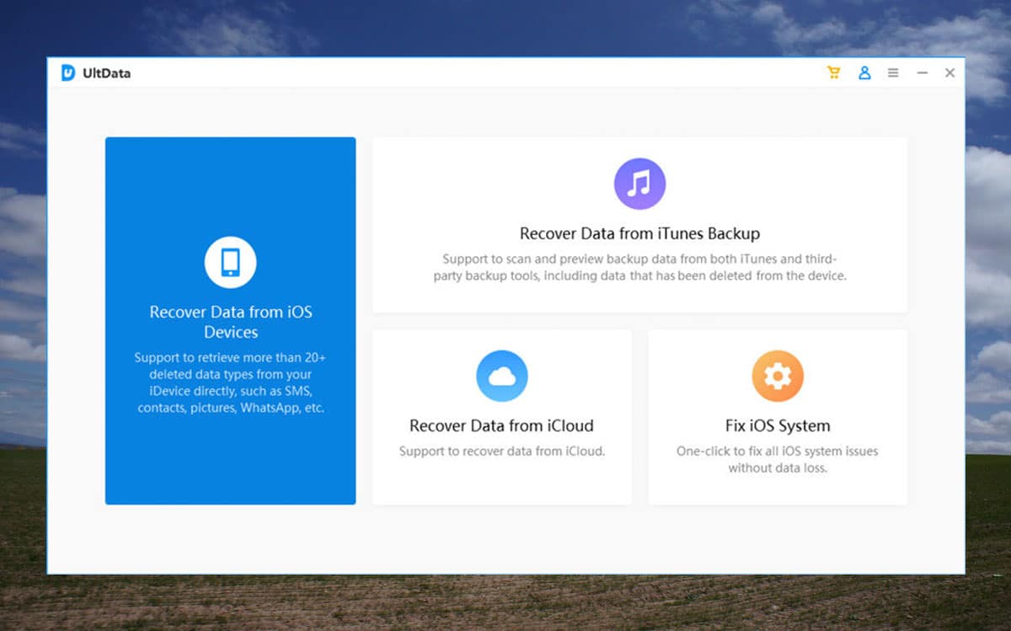Click the UltData logo icon in title bar
The width and height of the screenshot is (1011, 631).
click(x=68, y=73)
